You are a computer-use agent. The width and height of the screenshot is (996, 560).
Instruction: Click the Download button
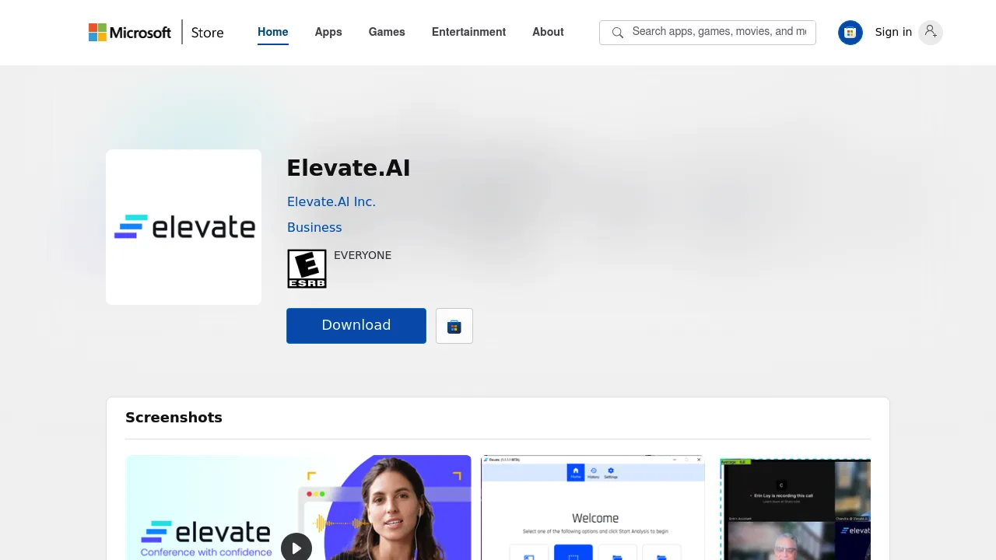(356, 325)
